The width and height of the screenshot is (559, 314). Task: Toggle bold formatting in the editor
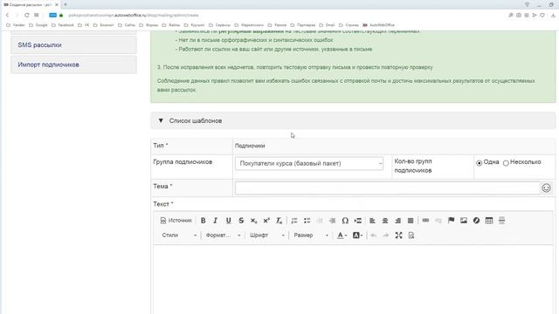(x=203, y=221)
